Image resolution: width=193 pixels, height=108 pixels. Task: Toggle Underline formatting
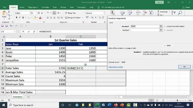coord(23,18)
